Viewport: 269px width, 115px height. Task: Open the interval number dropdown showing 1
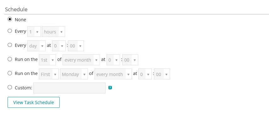click(34, 32)
